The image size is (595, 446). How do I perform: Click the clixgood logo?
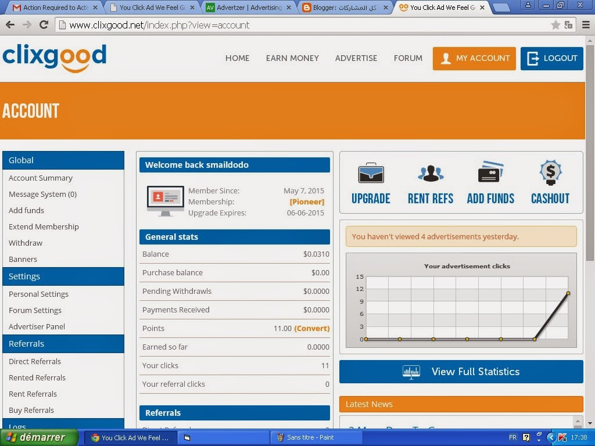(54, 58)
